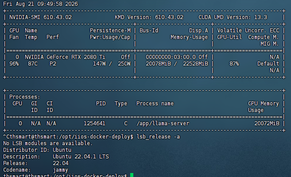Viewport: 291px width, 177px height.
Task: Click the used memory '20078MiB'
Action: click(158, 64)
